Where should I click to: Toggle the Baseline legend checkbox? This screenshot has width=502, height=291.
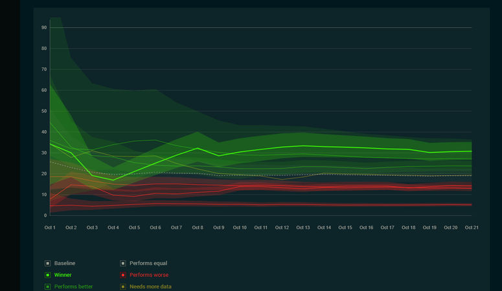point(48,263)
